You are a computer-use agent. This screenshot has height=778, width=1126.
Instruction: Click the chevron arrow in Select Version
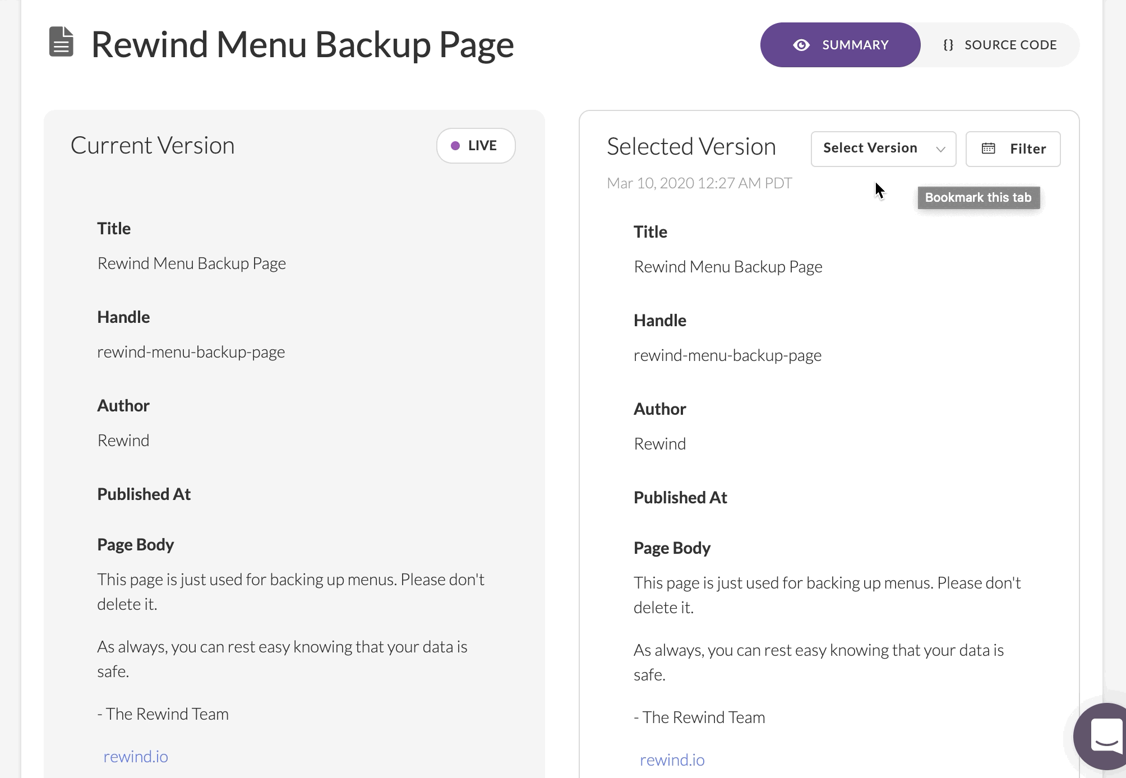click(x=940, y=149)
